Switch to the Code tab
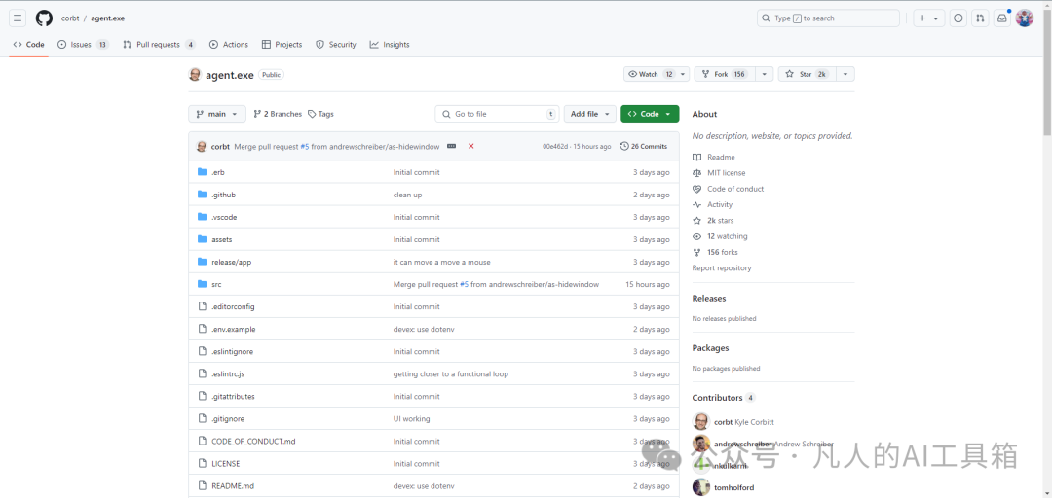This screenshot has width=1052, height=498. (x=29, y=44)
